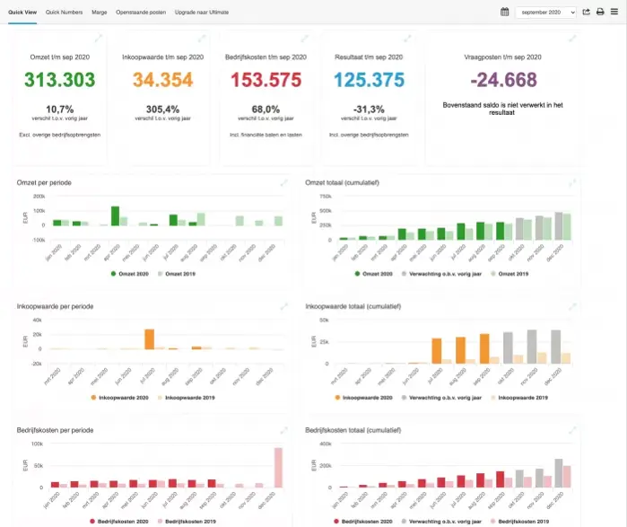Image resolution: width=627 pixels, height=527 pixels.
Task: Print the dashboard using printer icon
Action: tap(600, 12)
